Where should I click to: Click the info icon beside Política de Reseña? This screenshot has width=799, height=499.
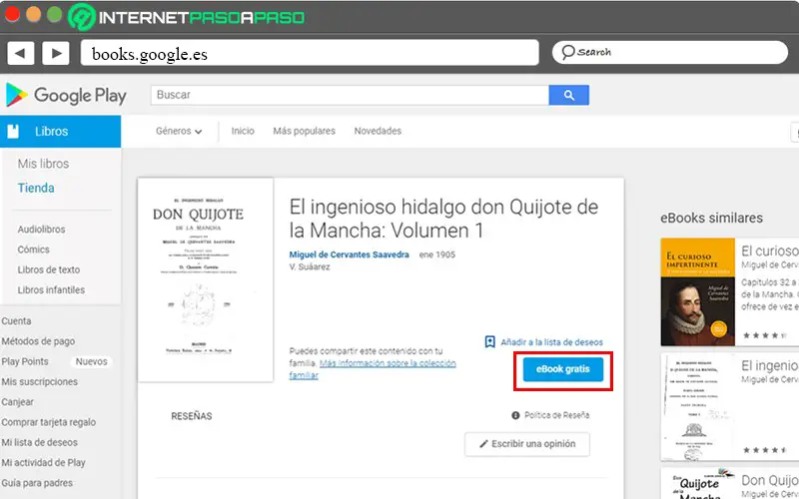515,415
